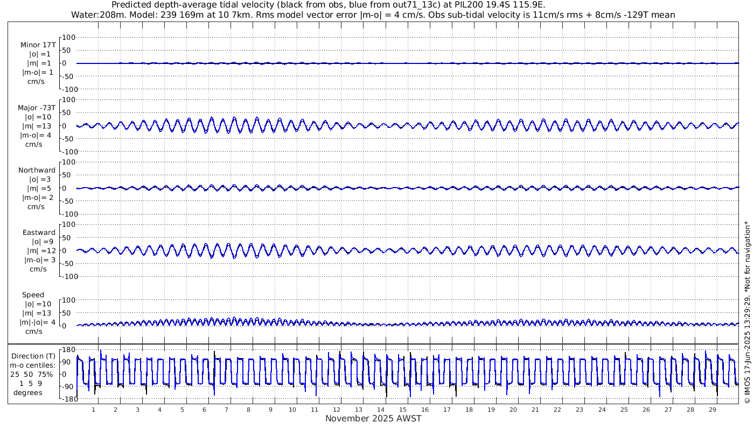This screenshot has width=754, height=430.
Task: Click the "Direction (T)" panel label
Action: pos(33,356)
